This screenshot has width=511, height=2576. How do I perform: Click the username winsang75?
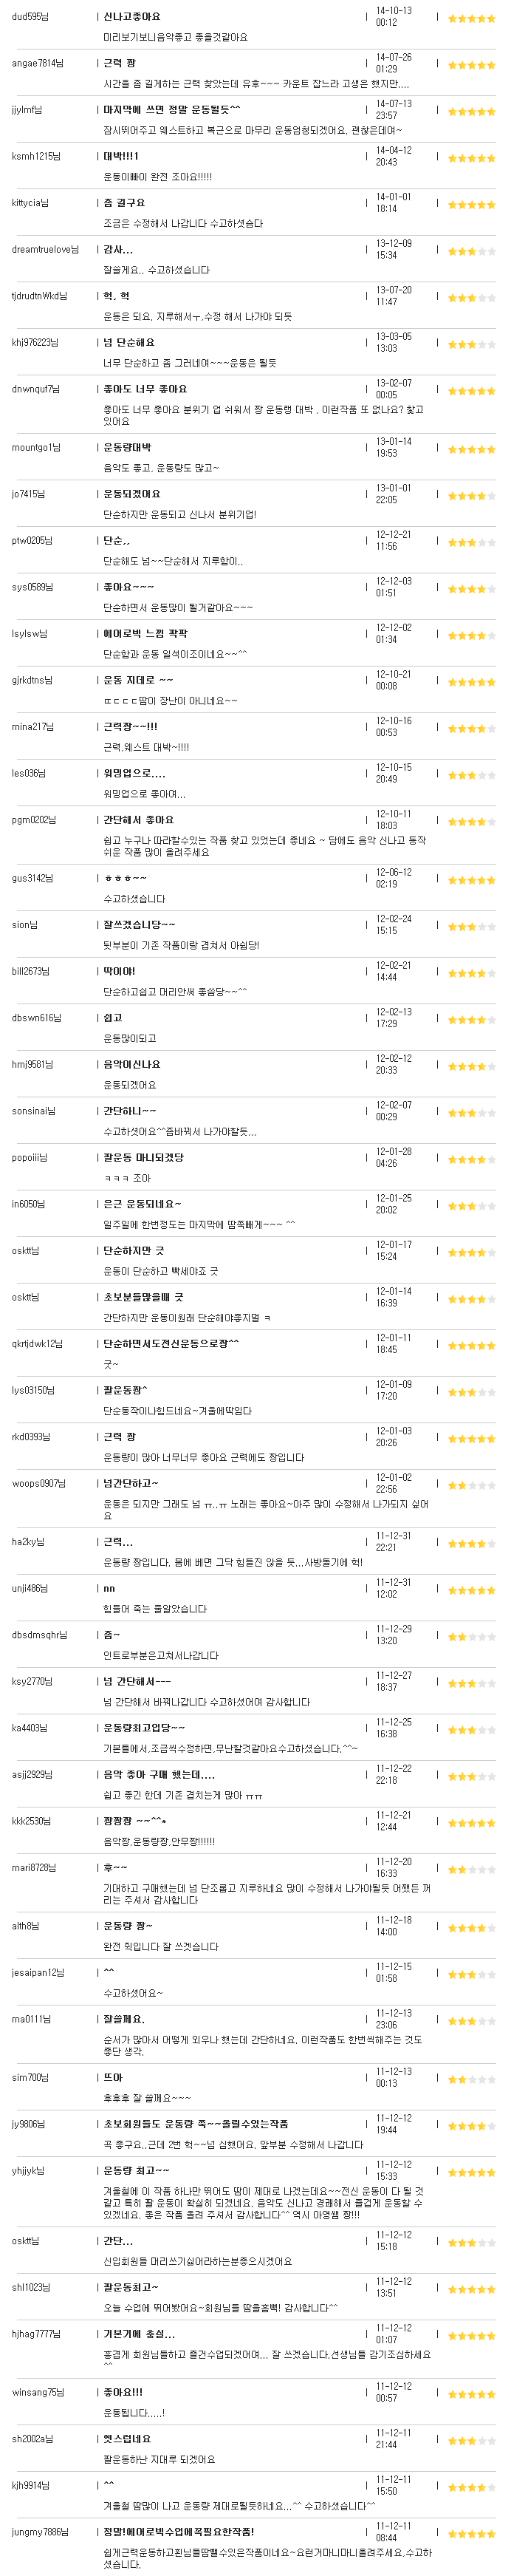tap(36, 2392)
